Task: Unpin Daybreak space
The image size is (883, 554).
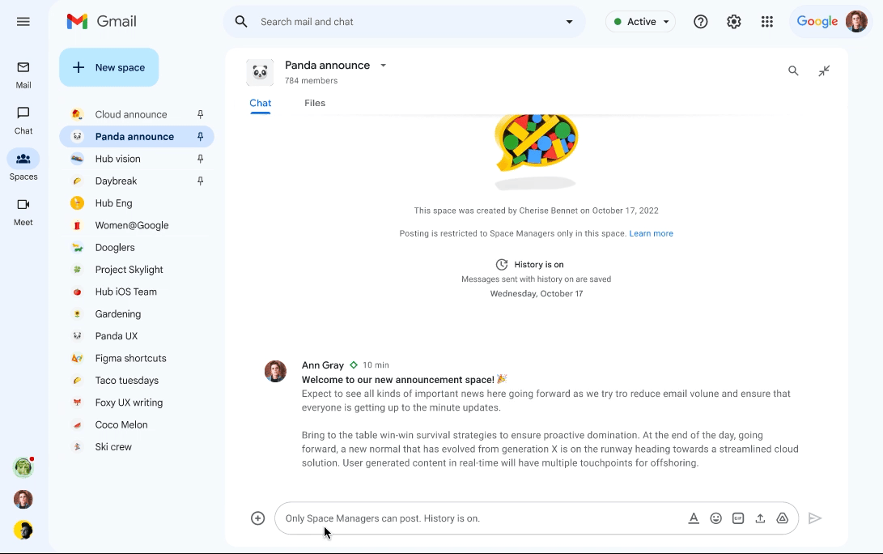Action: (x=200, y=181)
